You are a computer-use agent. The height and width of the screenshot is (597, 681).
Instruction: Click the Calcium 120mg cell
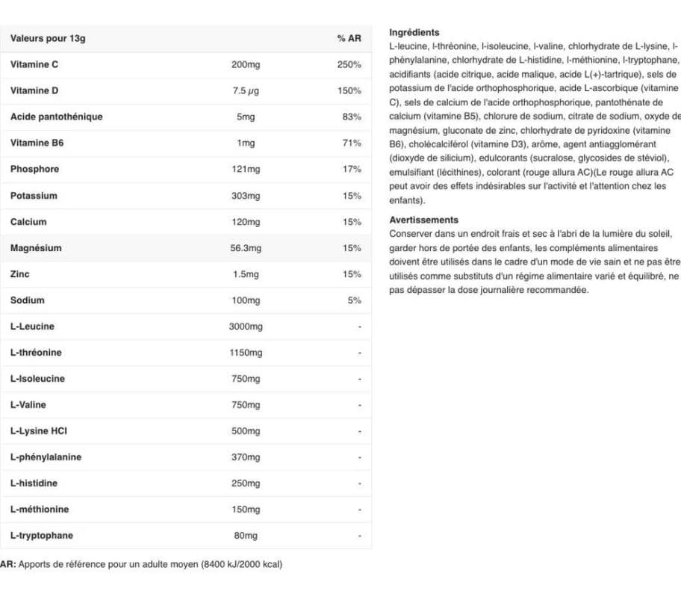pyautogui.click(x=246, y=222)
